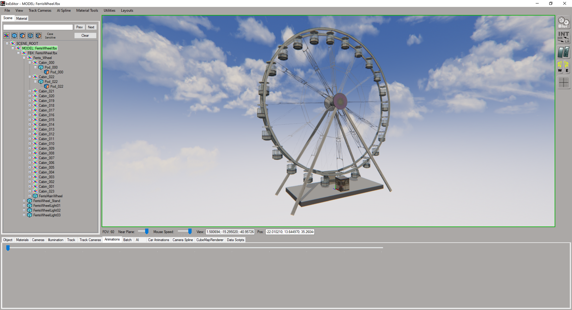Toggle the broken glass damage icon

(563, 52)
